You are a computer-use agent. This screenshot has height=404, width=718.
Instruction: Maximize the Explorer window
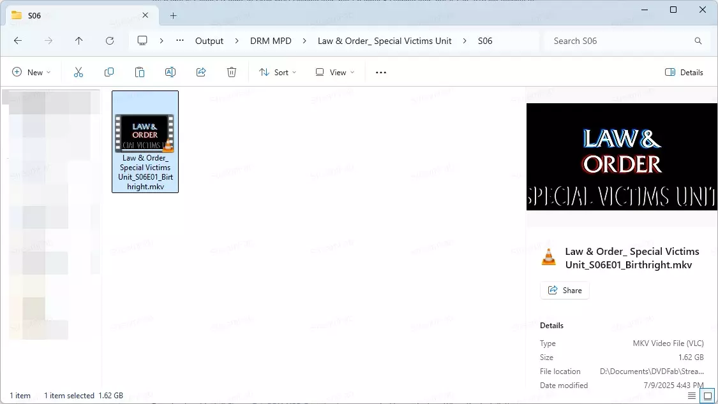coord(673,10)
